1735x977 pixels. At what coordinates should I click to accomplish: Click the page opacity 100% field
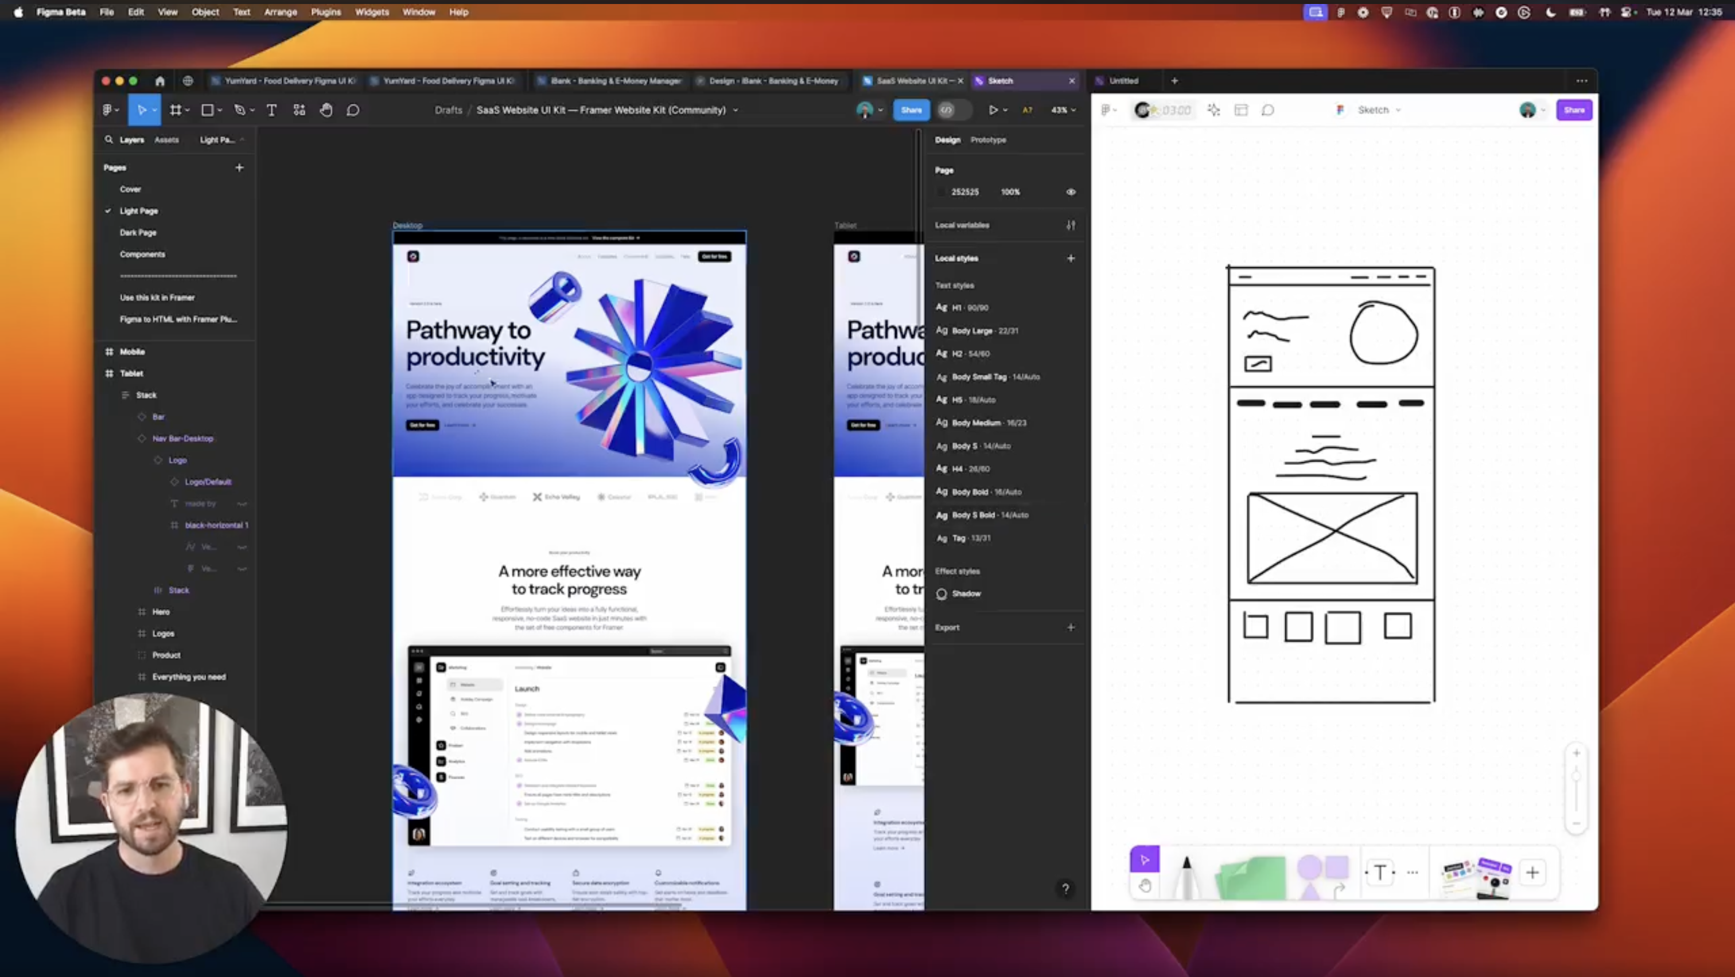tap(1010, 192)
